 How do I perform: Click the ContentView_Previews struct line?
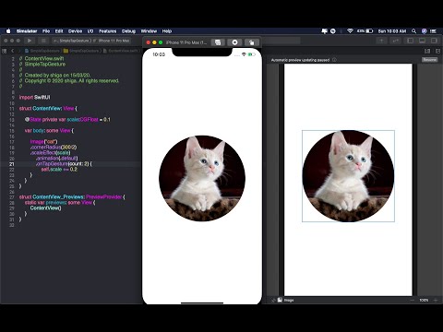72,197
